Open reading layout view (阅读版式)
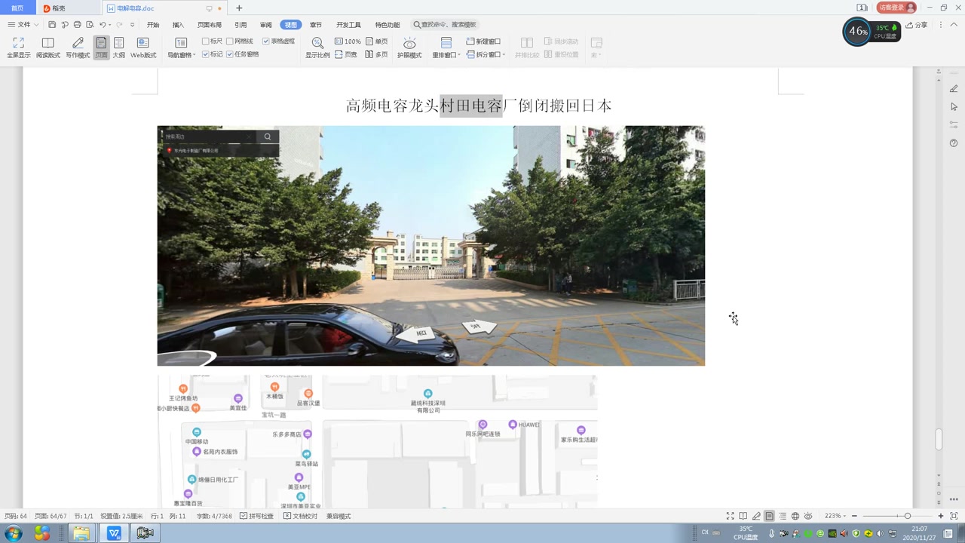Screen dimensions: 965x543 pos(48,48)
